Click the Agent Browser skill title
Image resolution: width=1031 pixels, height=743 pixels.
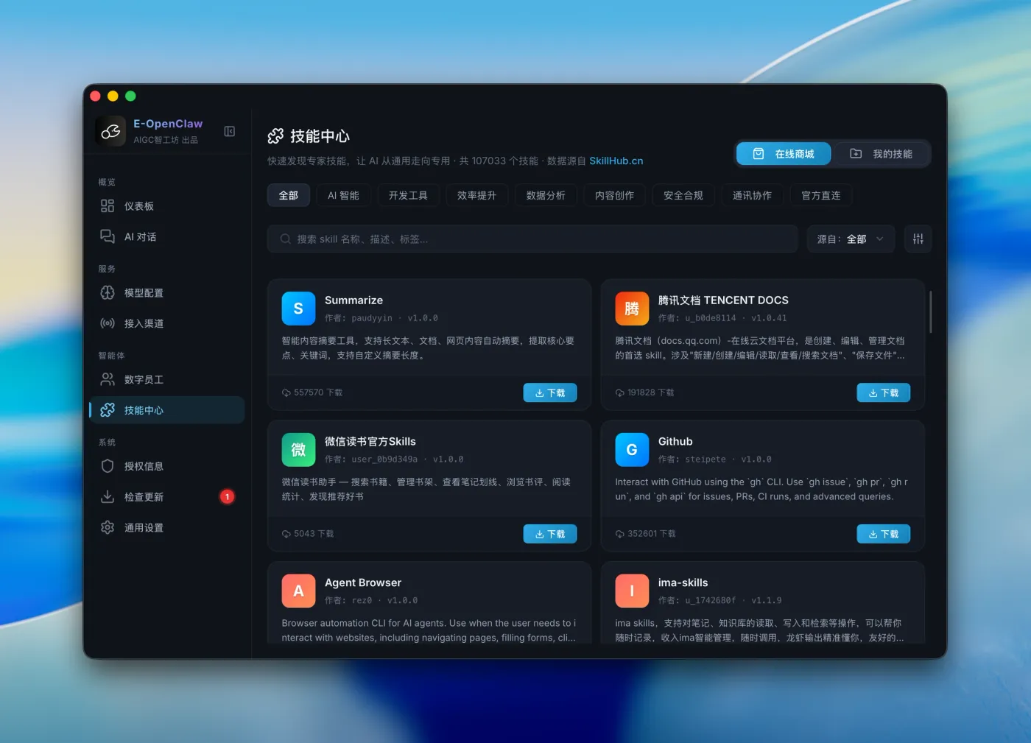coord(363,582)
